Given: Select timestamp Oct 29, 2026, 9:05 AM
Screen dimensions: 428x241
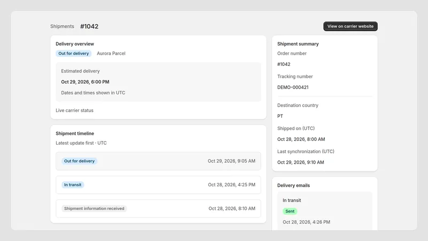Looking at the screenshot, I should click(x=232, y=161).
